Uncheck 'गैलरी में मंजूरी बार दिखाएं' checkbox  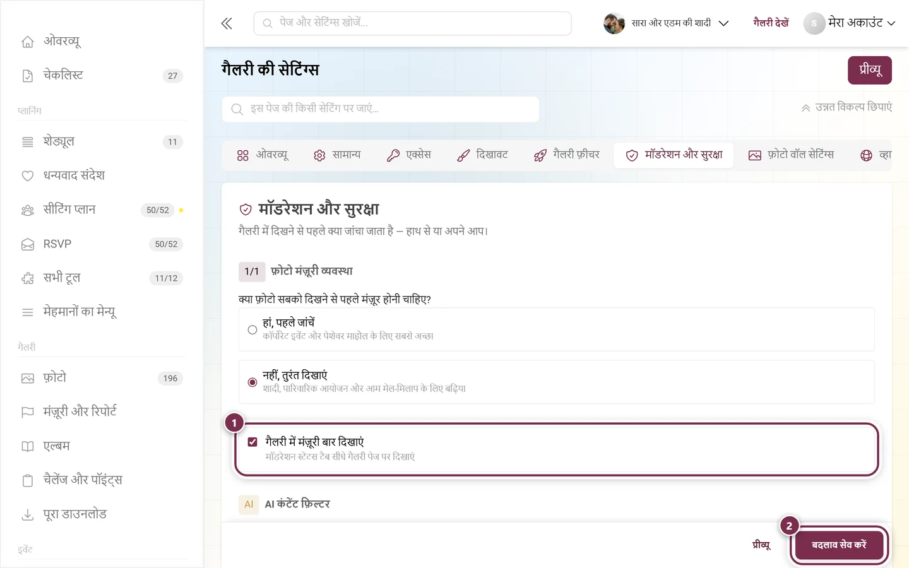coord(252,442)
